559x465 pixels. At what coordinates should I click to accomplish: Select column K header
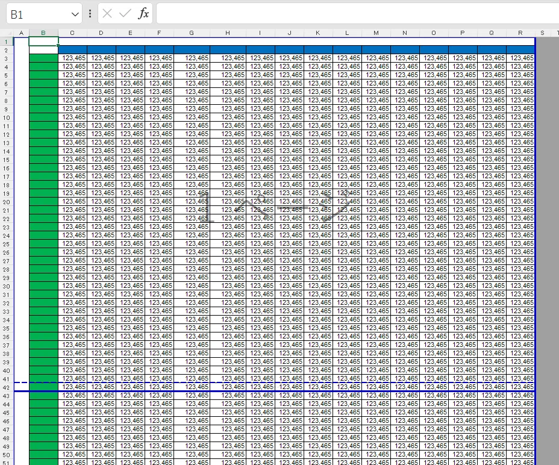pyautogui.click(x=318, y=33)
